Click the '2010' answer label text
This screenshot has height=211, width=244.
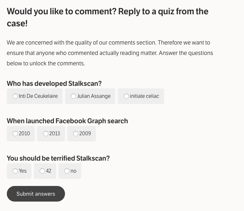click(x=24, y=134)
